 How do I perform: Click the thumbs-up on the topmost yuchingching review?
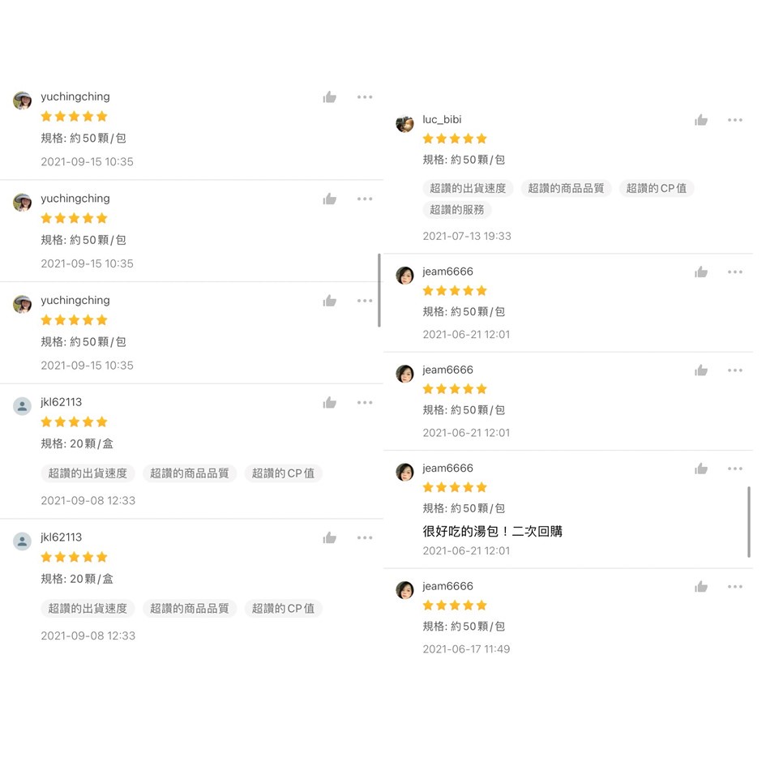click(329, 97)
